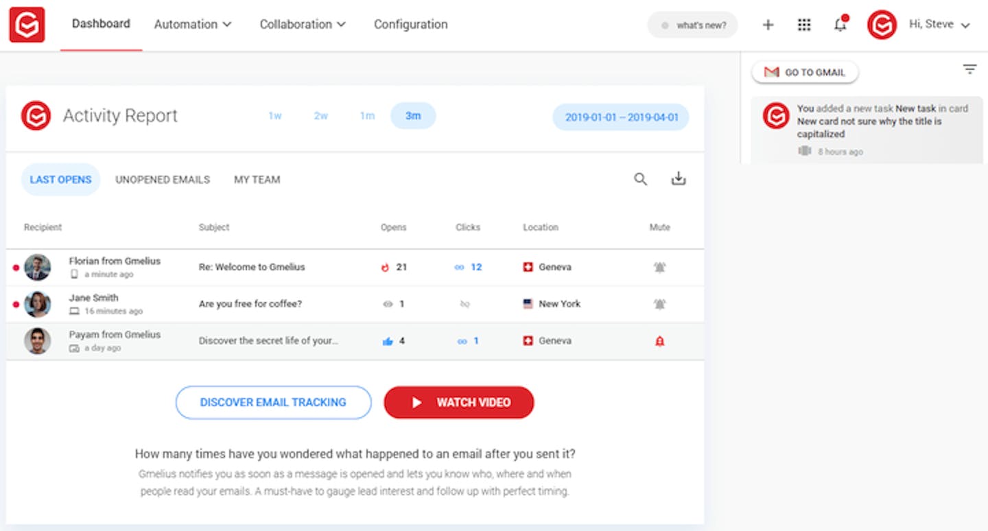
Task: Open the plus create-new icon
Action: 768,25
